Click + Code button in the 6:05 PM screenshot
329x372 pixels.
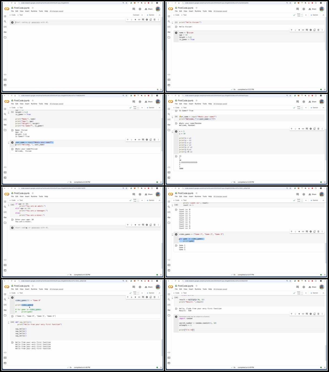(176, 108)
